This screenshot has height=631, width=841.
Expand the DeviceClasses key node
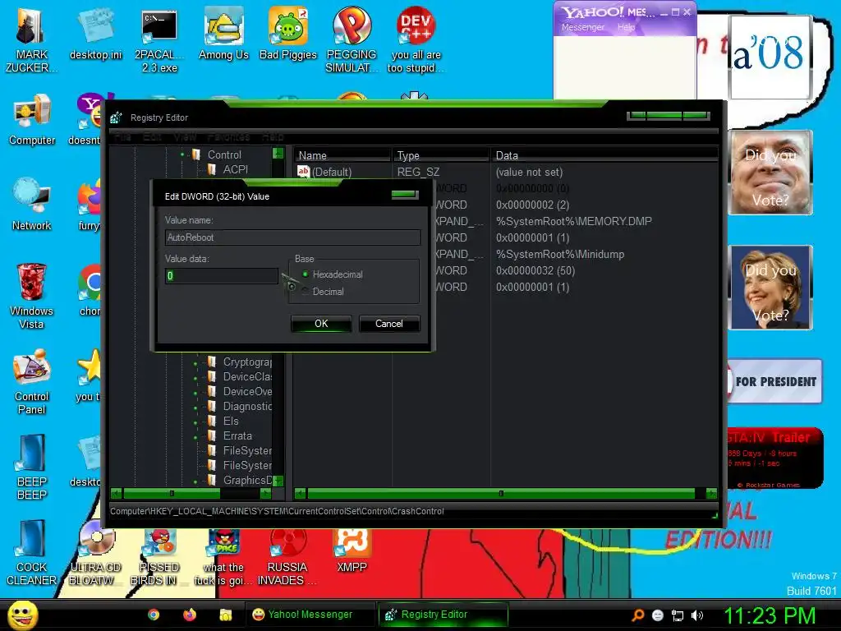(195, 377)
